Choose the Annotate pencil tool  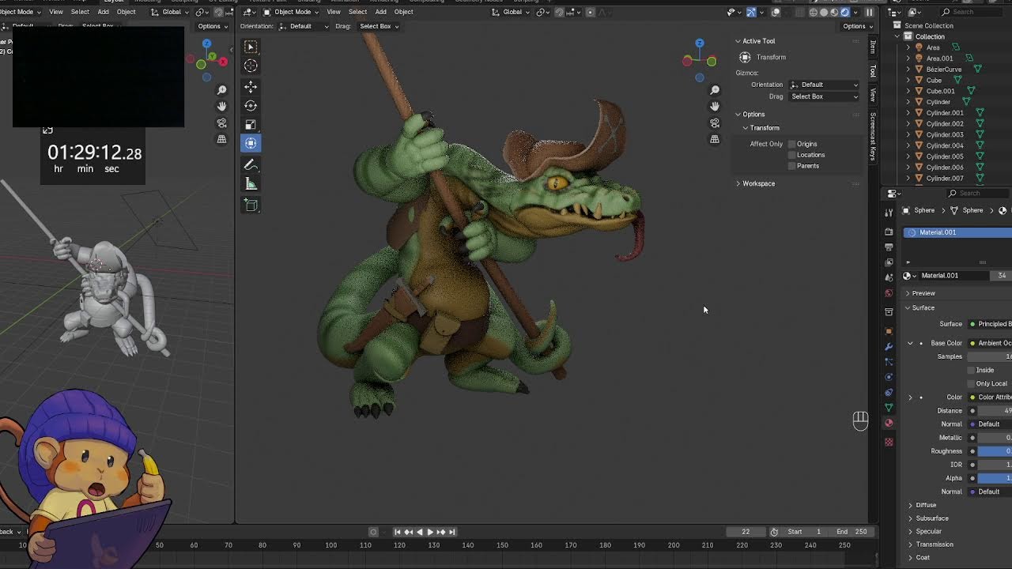coord(251,164)
